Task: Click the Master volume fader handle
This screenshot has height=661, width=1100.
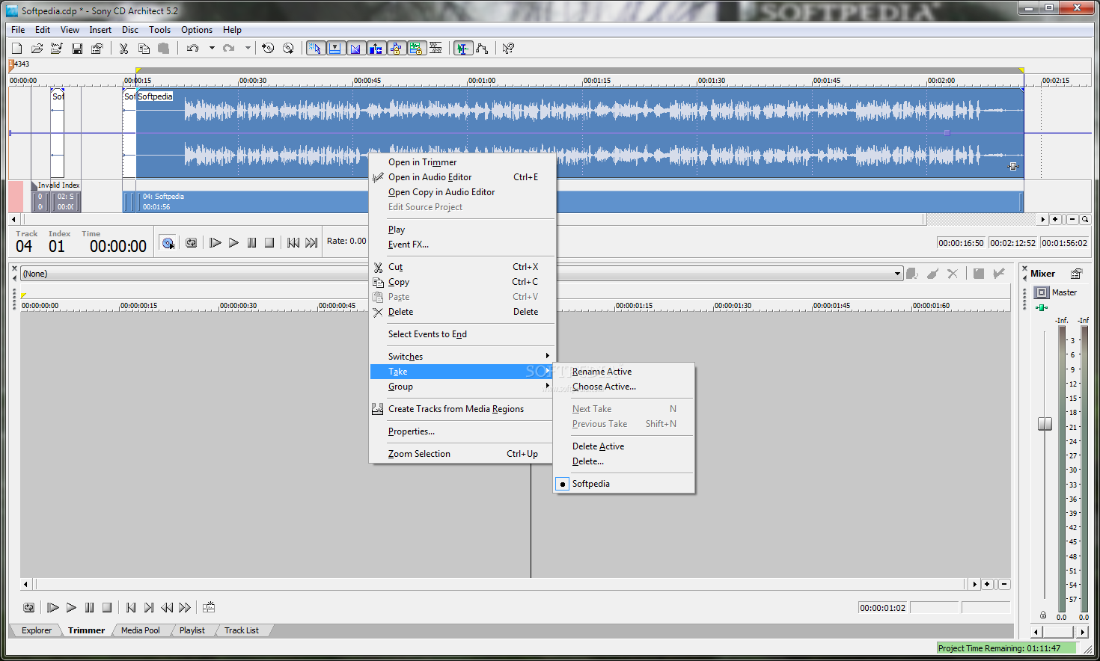Action: [1045, 424]
